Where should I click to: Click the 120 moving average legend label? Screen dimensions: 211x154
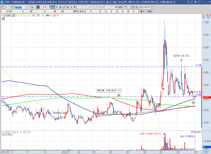(33, 16)
